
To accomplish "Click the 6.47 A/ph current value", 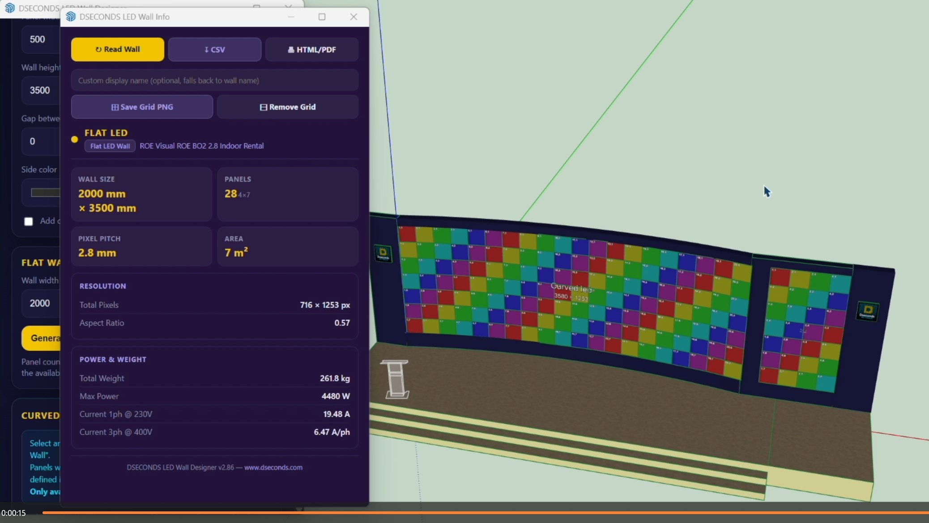I will [x=332, y=432].
